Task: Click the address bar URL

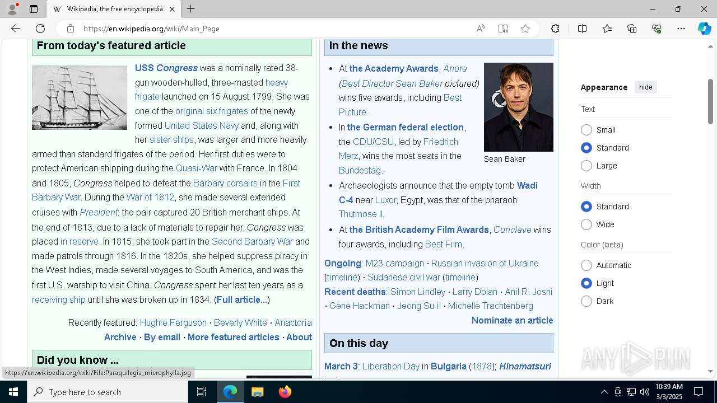Action: [151, 29]
